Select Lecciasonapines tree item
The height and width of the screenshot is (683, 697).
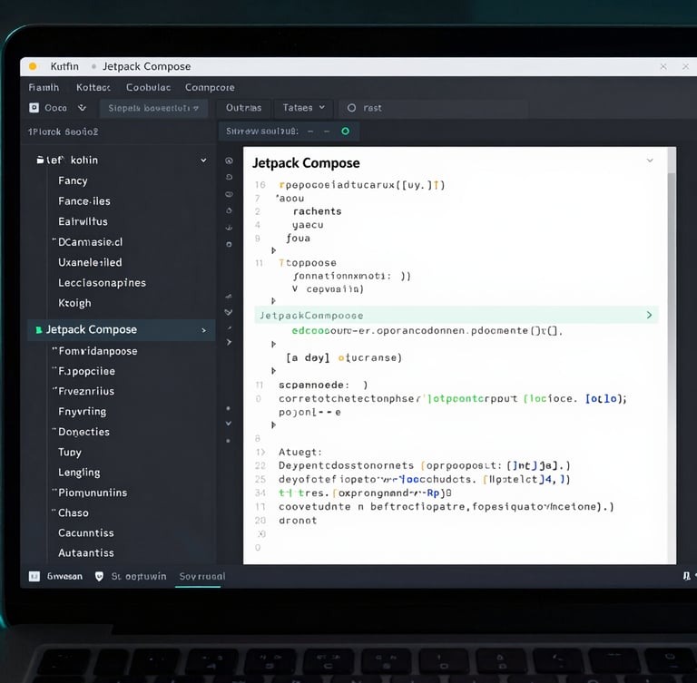[x=102, y=283]
